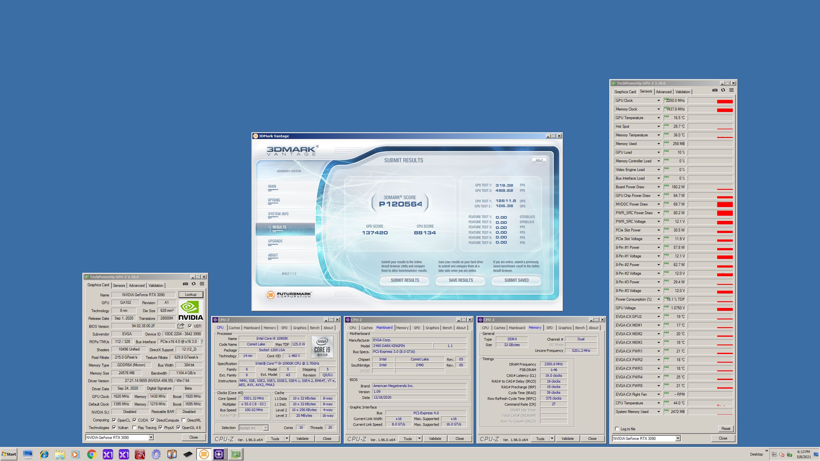Click the Lookup button in GPU-Z
Image resolution: width=820 pixels, height=461 pixels.
[x=191, y=295]
